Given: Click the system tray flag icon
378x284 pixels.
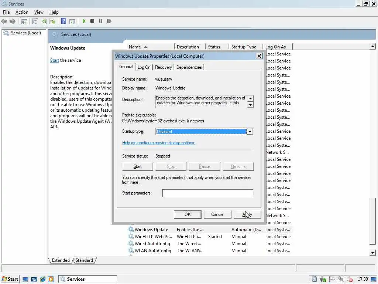Looking at the screenshot, I should pos(332,279).
